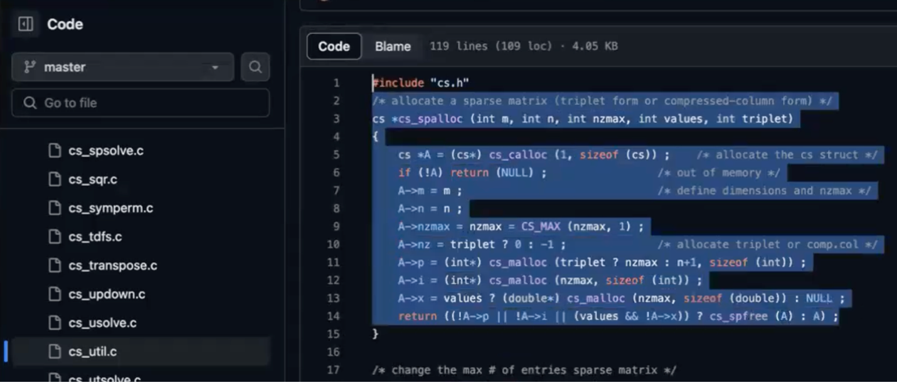Click the file icon next to cs_usolve.c
This screenshot has height=385, width=897.
click(x=55, y=324)
